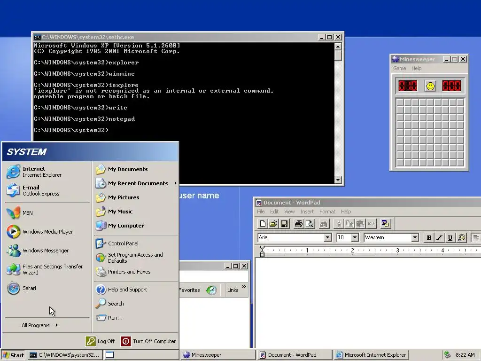Open Outlook Express E-mail entry
The width and height of the screenshot is (481, 361).
coord(47,190)
